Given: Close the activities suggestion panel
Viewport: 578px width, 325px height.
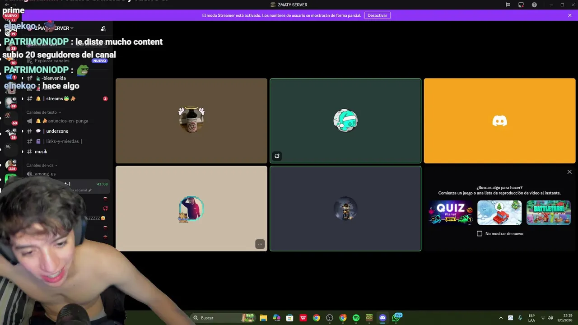Looking at the screenshot, I should (x=569, y=172).
